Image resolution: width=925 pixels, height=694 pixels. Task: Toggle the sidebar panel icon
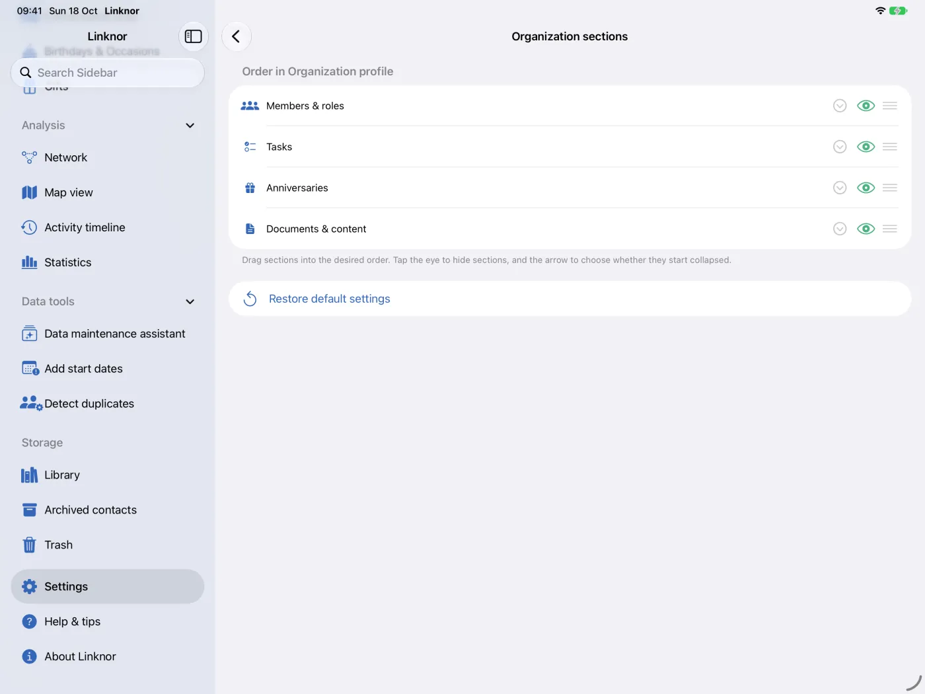(193, 36)
